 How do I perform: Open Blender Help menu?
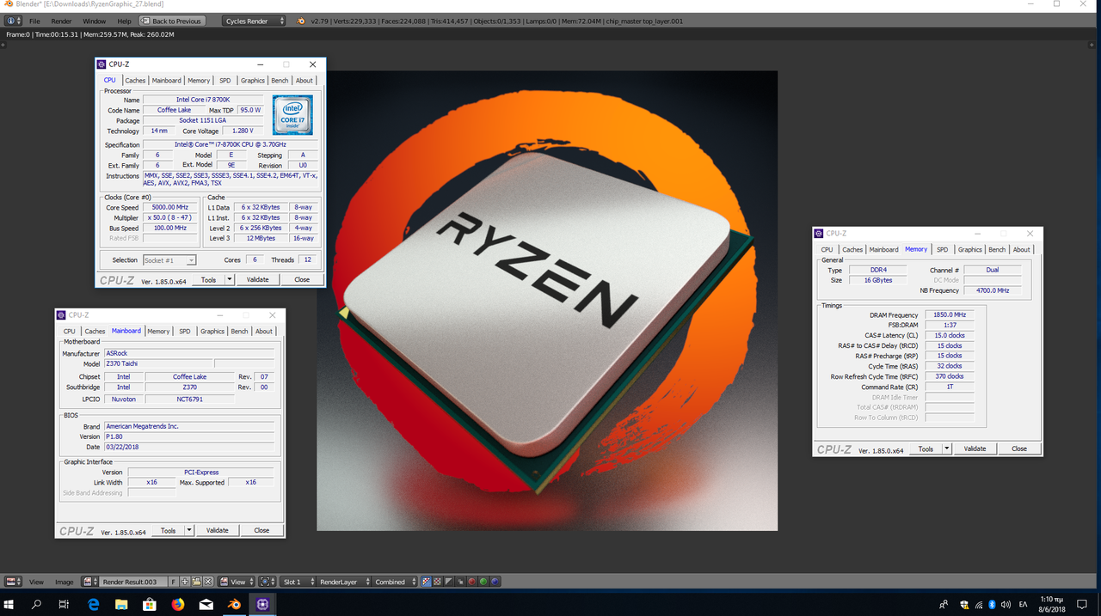125,21
